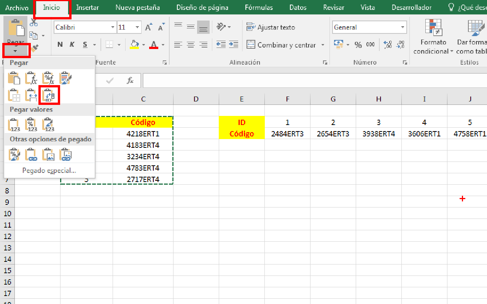Open the General number format dropdown

403,27
